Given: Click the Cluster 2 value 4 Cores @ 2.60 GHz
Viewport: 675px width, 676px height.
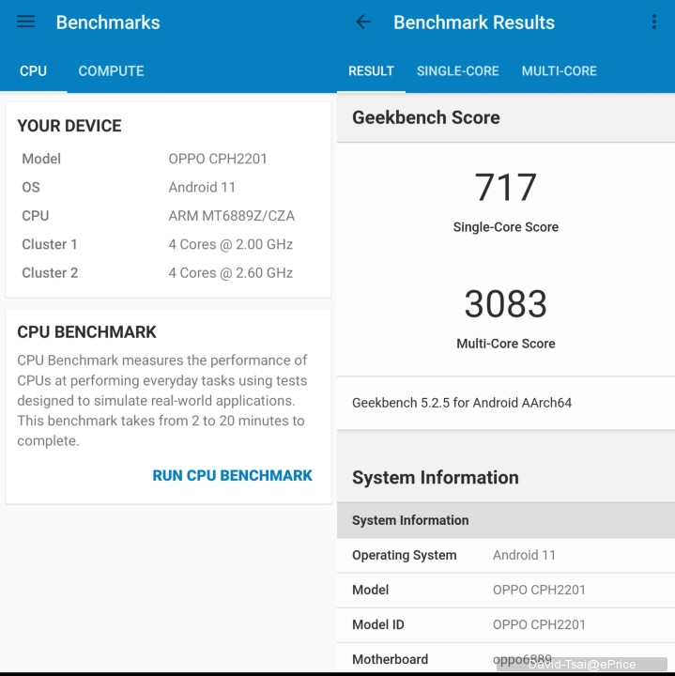Looking at the screenshot, I should point(231,272).
